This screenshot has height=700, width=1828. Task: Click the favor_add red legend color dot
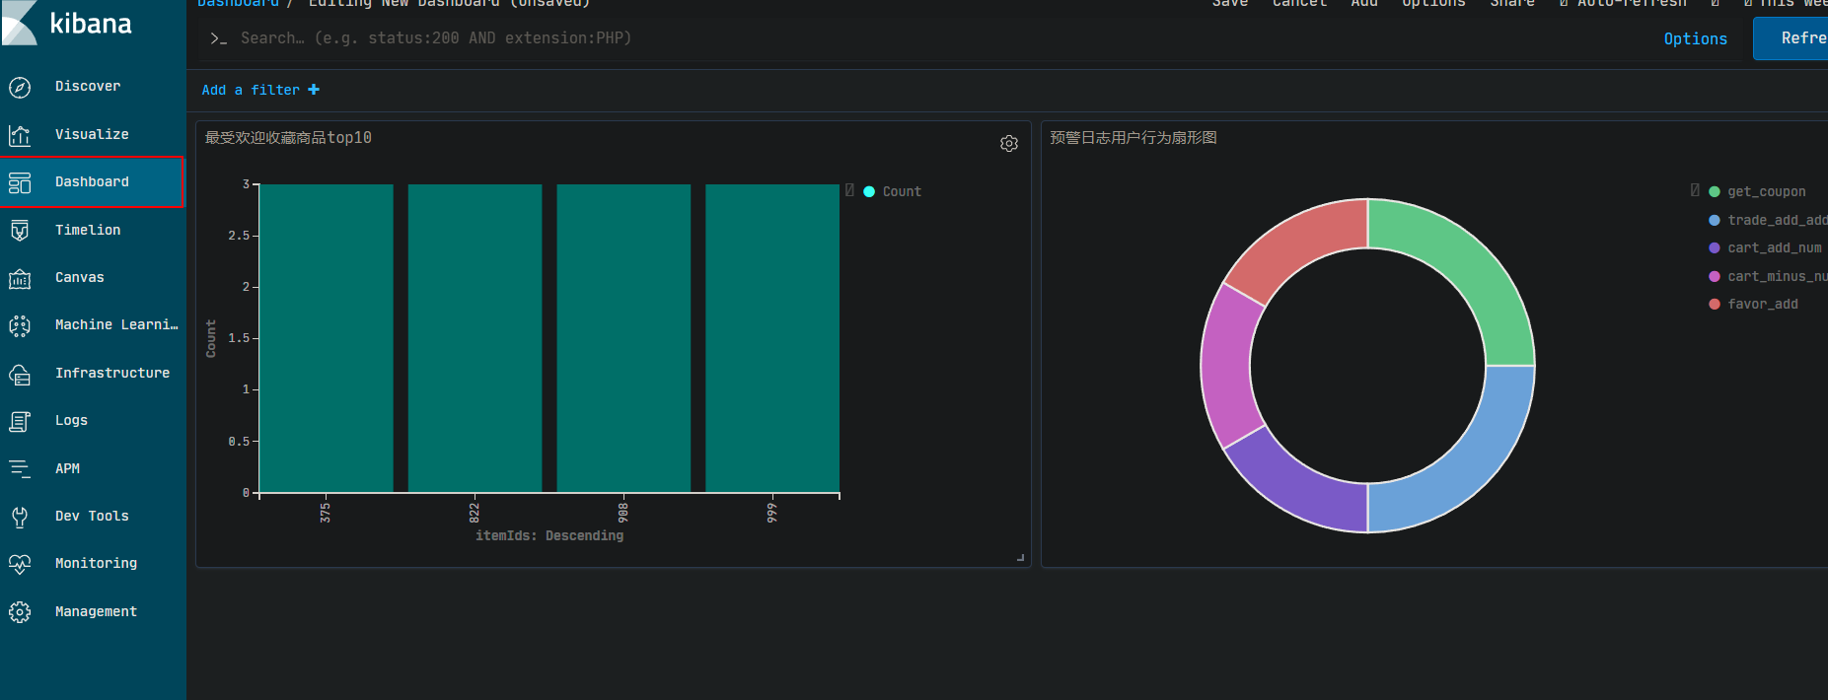tap(1715, 305)
